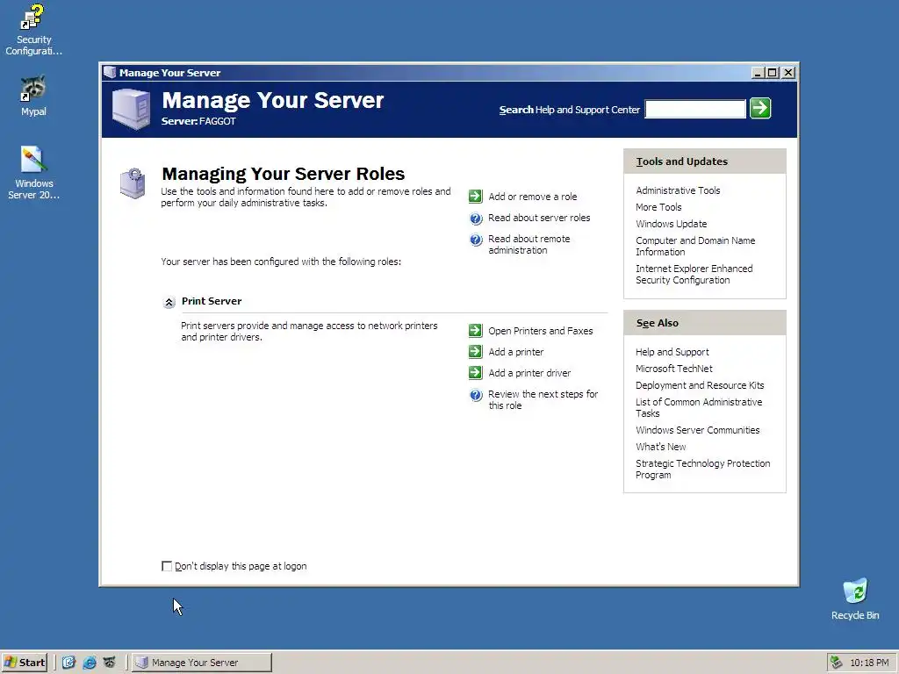Select the Mypal desktop icon
This screenshot has width=899, height=674.
click(x=33, y=96)
